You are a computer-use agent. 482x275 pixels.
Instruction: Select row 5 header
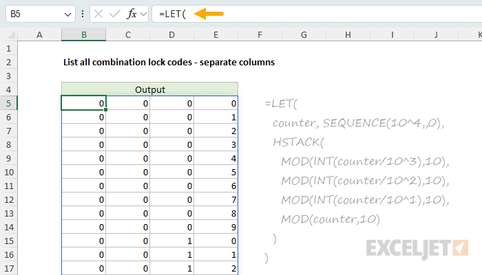tap(8, 103)
